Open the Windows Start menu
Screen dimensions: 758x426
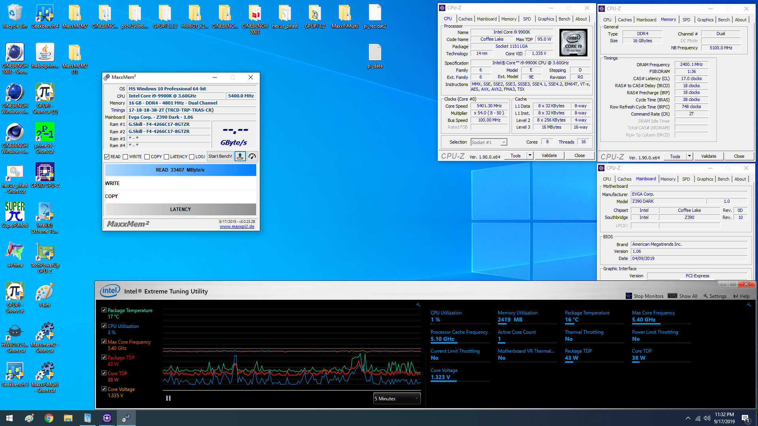[x=9, y=418]
